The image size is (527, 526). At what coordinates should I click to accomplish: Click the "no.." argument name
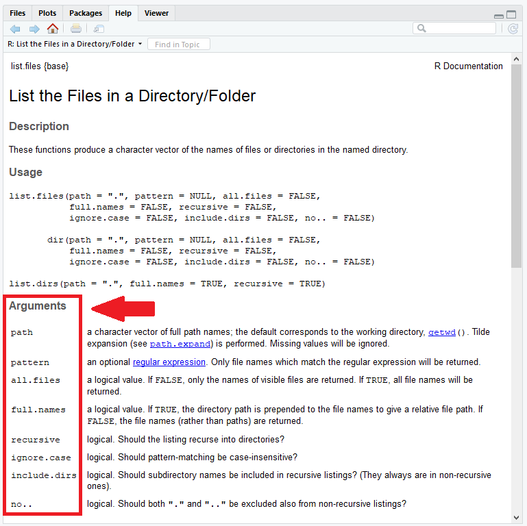point(21,505)
